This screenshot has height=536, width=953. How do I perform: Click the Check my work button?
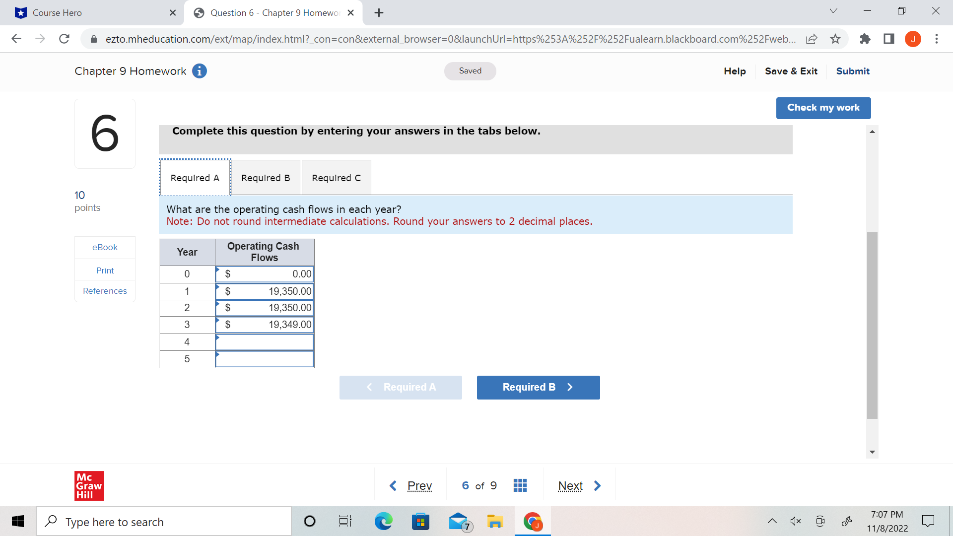coord(823,108)
